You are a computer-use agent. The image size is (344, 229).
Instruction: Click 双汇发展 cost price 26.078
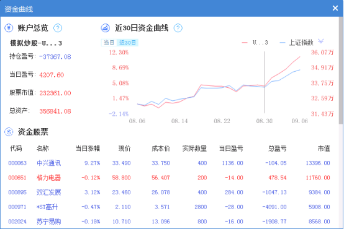pyautogui.click(x=161, y=192)
